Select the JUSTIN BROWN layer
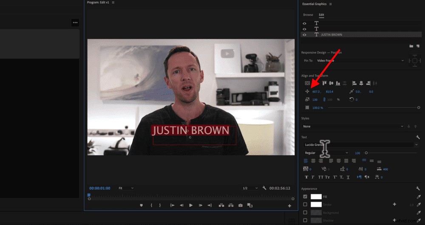The image size is (425, 225). tap(361, 35)
